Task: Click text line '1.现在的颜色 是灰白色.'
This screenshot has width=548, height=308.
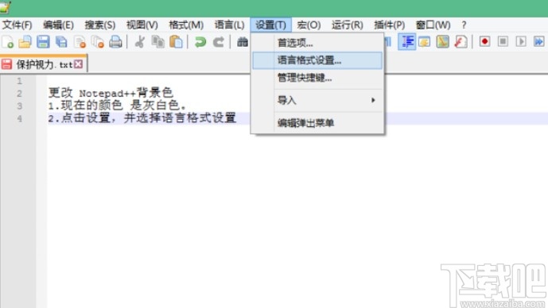Action: click(x=118, y=105)
